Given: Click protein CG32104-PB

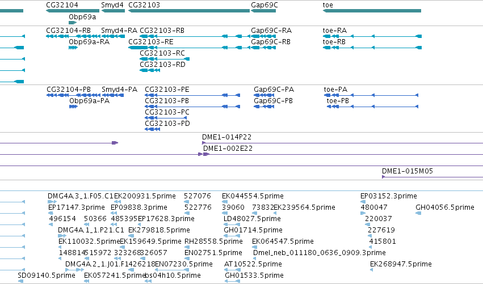Looking at the screenshot, I should (x=69, y=90).
